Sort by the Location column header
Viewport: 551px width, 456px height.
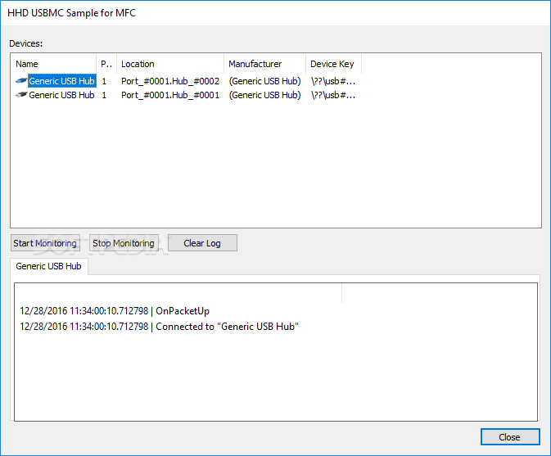(170, 64)
